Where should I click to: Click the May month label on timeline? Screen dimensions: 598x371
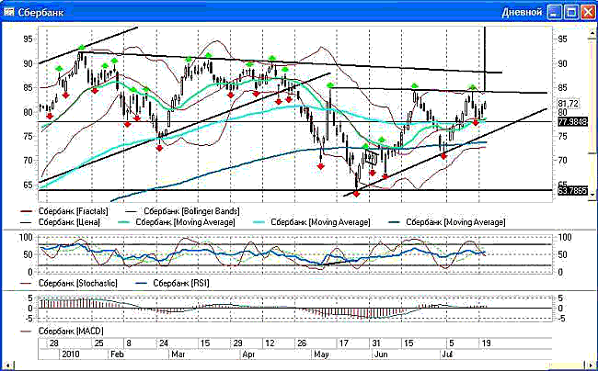coord(321,354)
